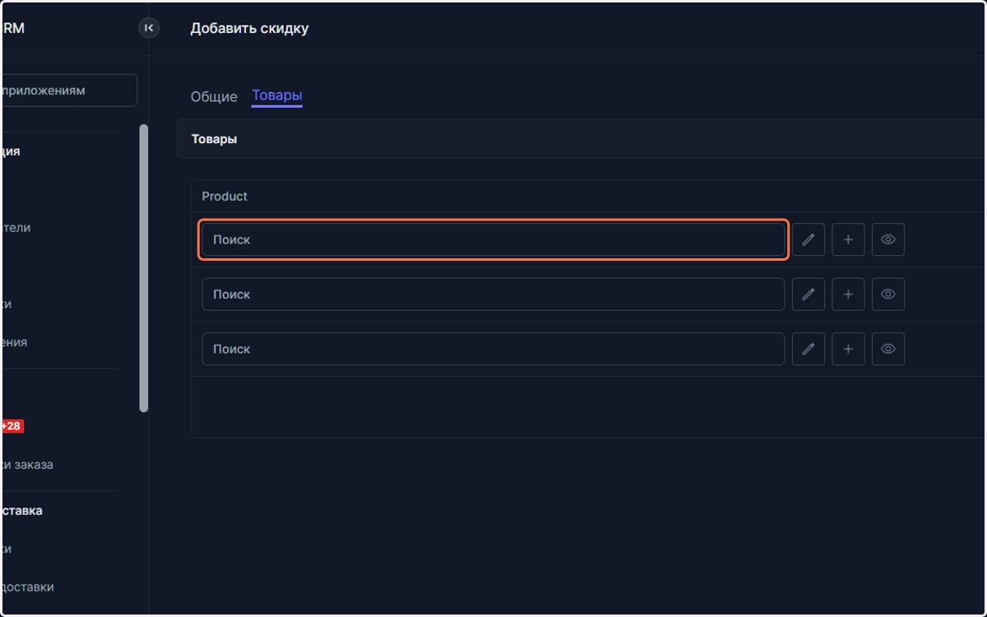Click the plus icon in the third row
Image resolution: width=987 pixels, height=617 pixels.
click(x=848, y=349)
